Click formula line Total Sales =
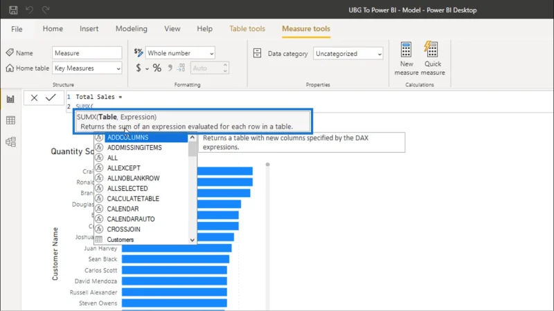Image resolution: width=554 pixels, height=311 pixels. pyautogui.click(x=99, y=97)
